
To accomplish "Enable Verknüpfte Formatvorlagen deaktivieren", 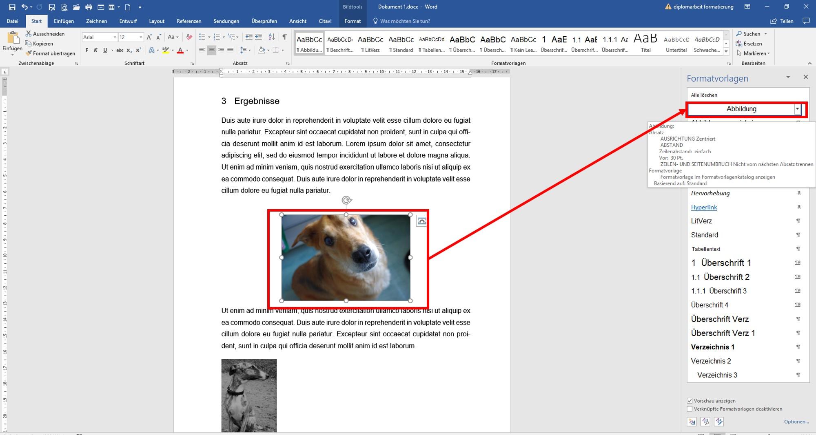I will 690,409.
